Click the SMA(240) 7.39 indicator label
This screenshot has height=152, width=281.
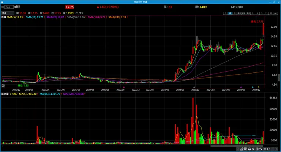[118, 17]
